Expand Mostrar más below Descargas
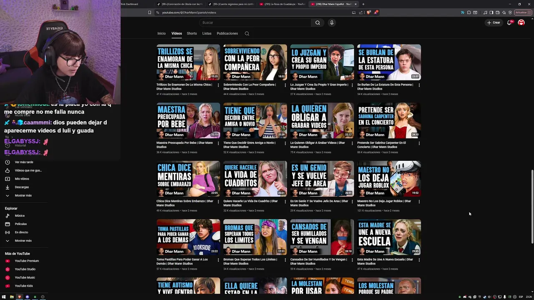Image resolution: width=534 pixels, height=300 pixels. [x=24, y=195]
